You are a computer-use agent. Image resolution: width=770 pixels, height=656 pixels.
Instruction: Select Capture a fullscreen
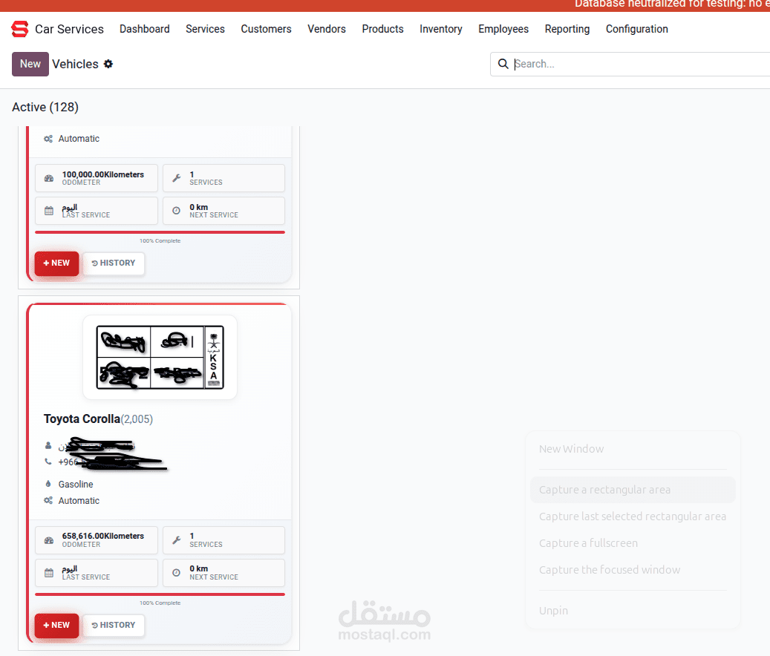588,543
